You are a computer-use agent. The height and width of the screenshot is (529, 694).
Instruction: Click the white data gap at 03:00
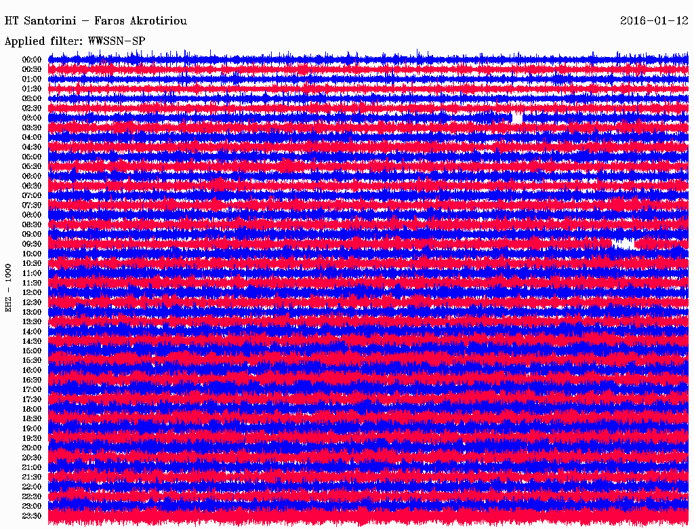point(517,118)
